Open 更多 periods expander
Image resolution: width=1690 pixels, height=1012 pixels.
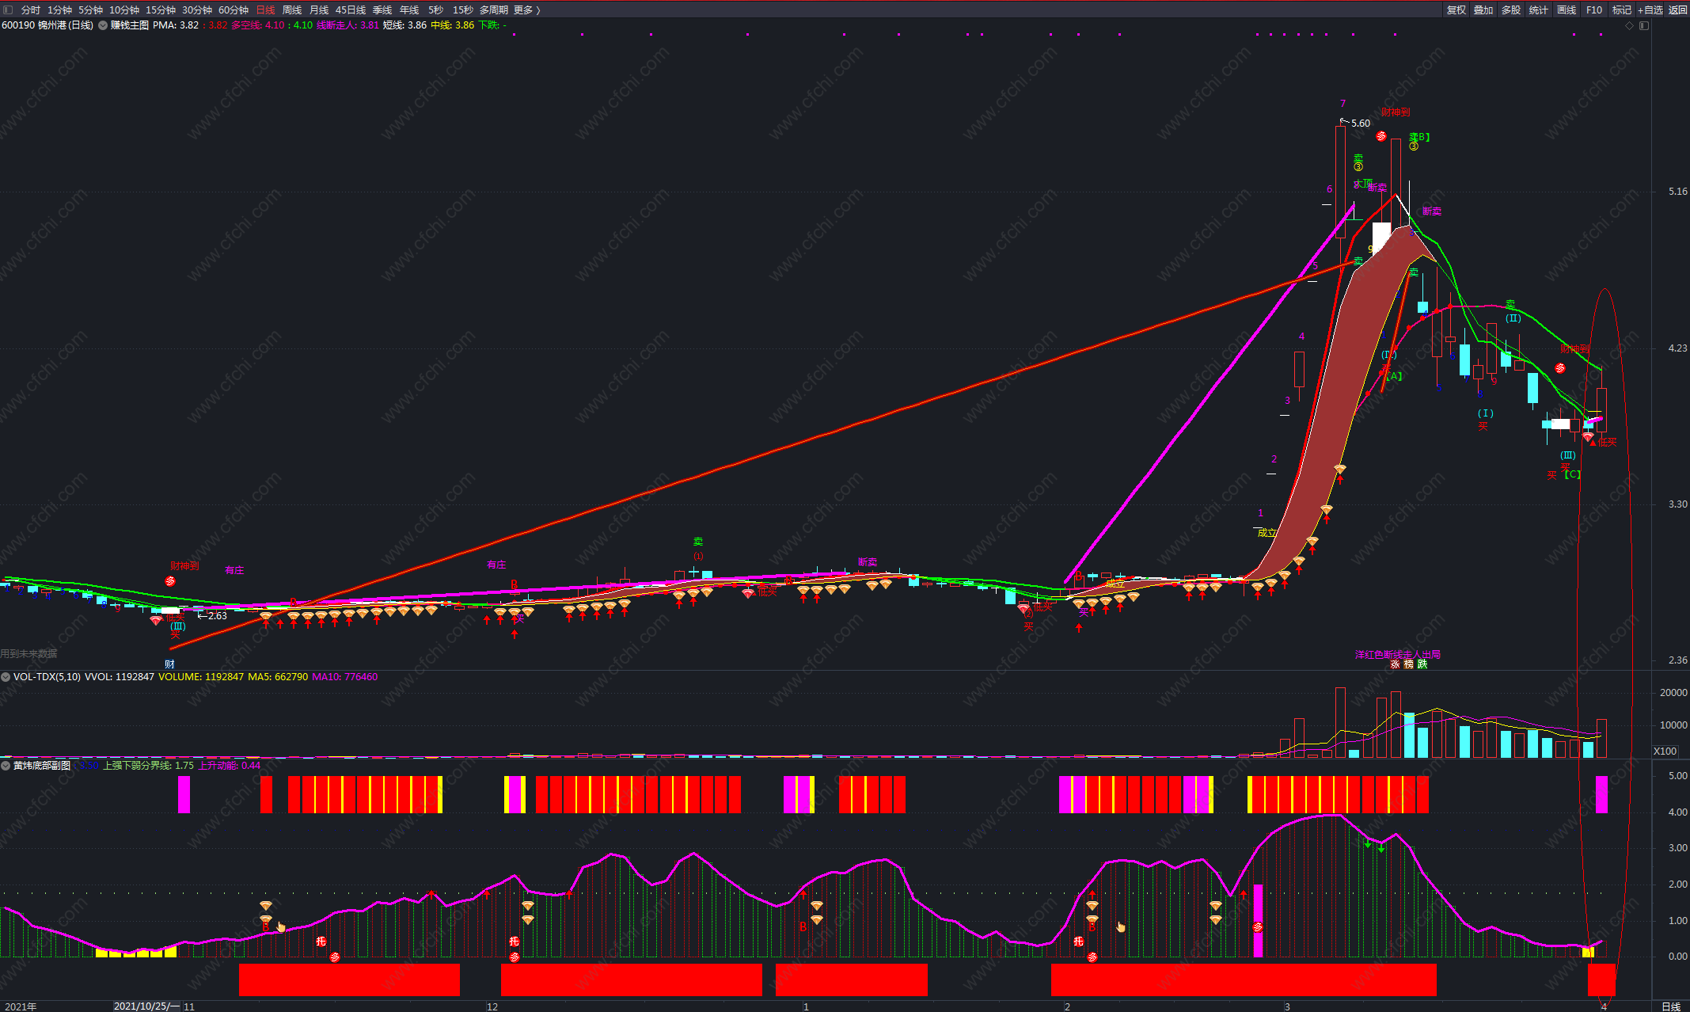[526, 10]
